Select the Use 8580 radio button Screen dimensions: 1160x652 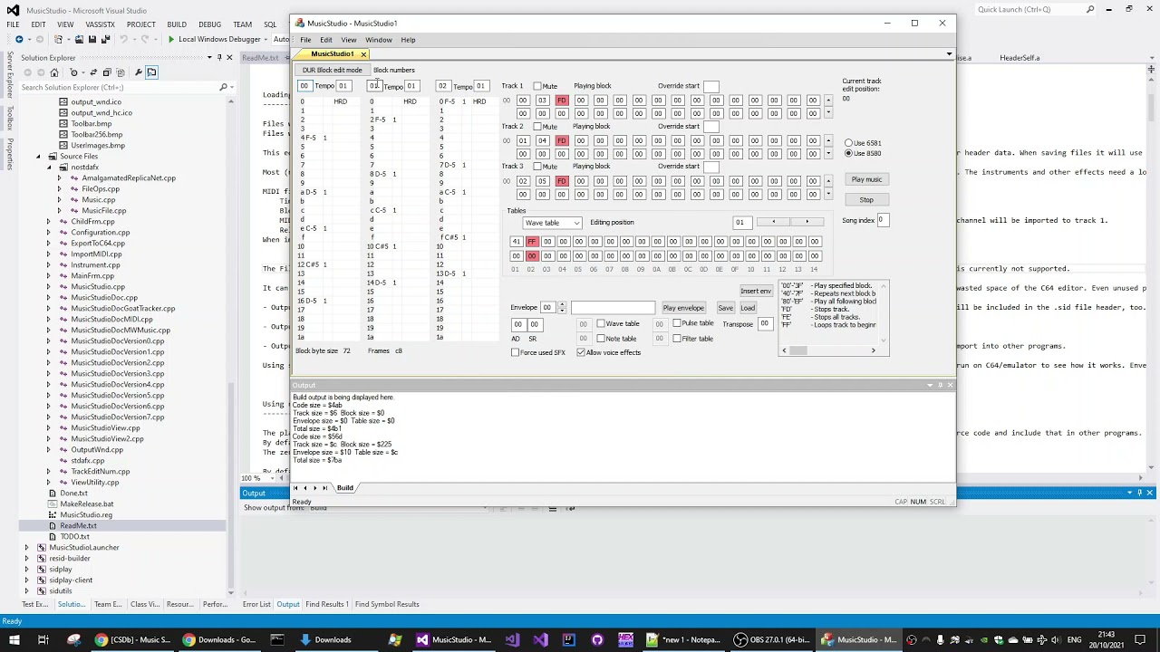[x=848, y=153]
